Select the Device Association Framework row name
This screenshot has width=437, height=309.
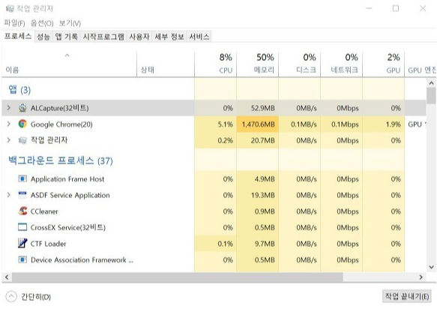[82, 260]
